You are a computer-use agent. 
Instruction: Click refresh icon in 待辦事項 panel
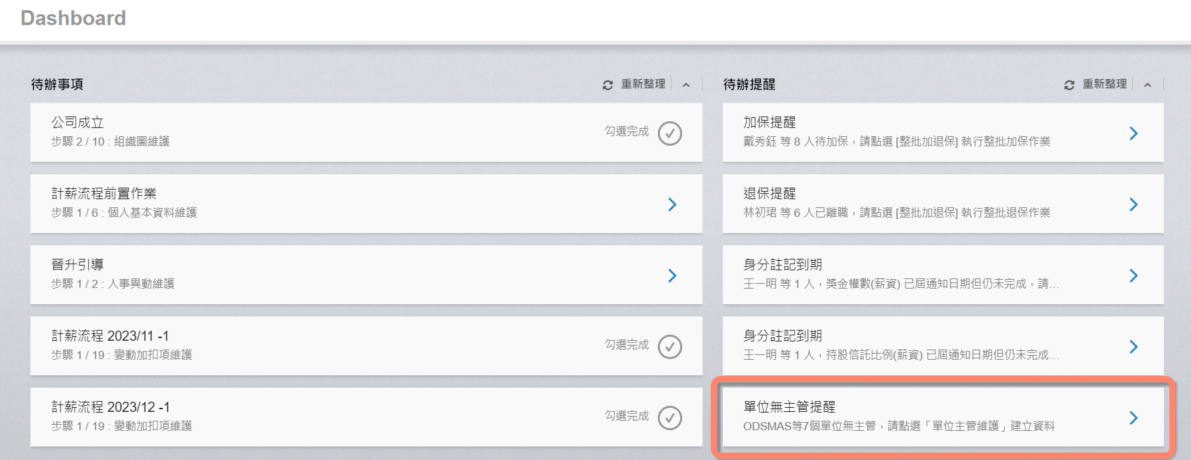(x=608, y=85)
